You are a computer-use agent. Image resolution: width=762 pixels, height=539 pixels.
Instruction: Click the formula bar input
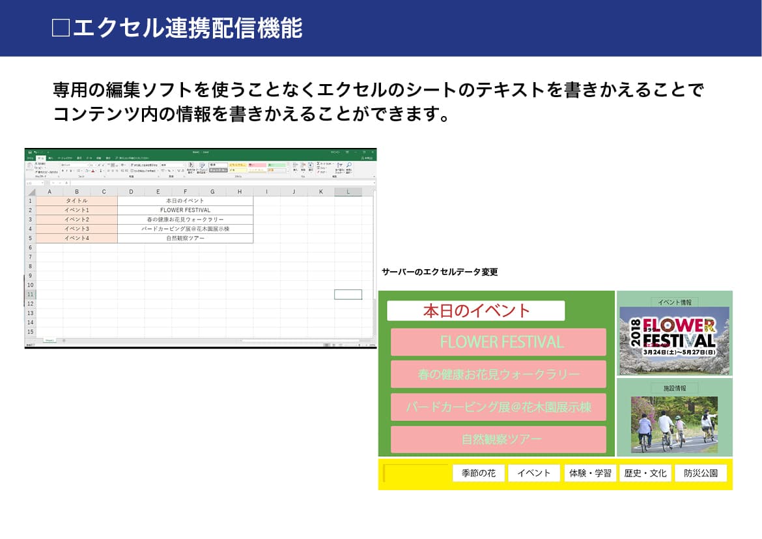coord(223,183)
